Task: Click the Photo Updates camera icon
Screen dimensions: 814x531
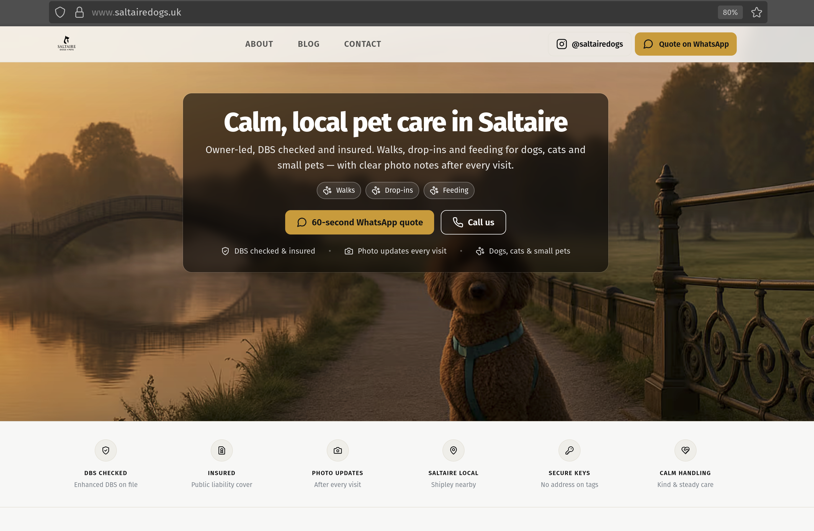Action: pyautogui.click(x=338, y=450)
